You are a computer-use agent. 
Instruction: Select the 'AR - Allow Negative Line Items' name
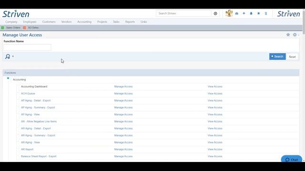[39, 122]
